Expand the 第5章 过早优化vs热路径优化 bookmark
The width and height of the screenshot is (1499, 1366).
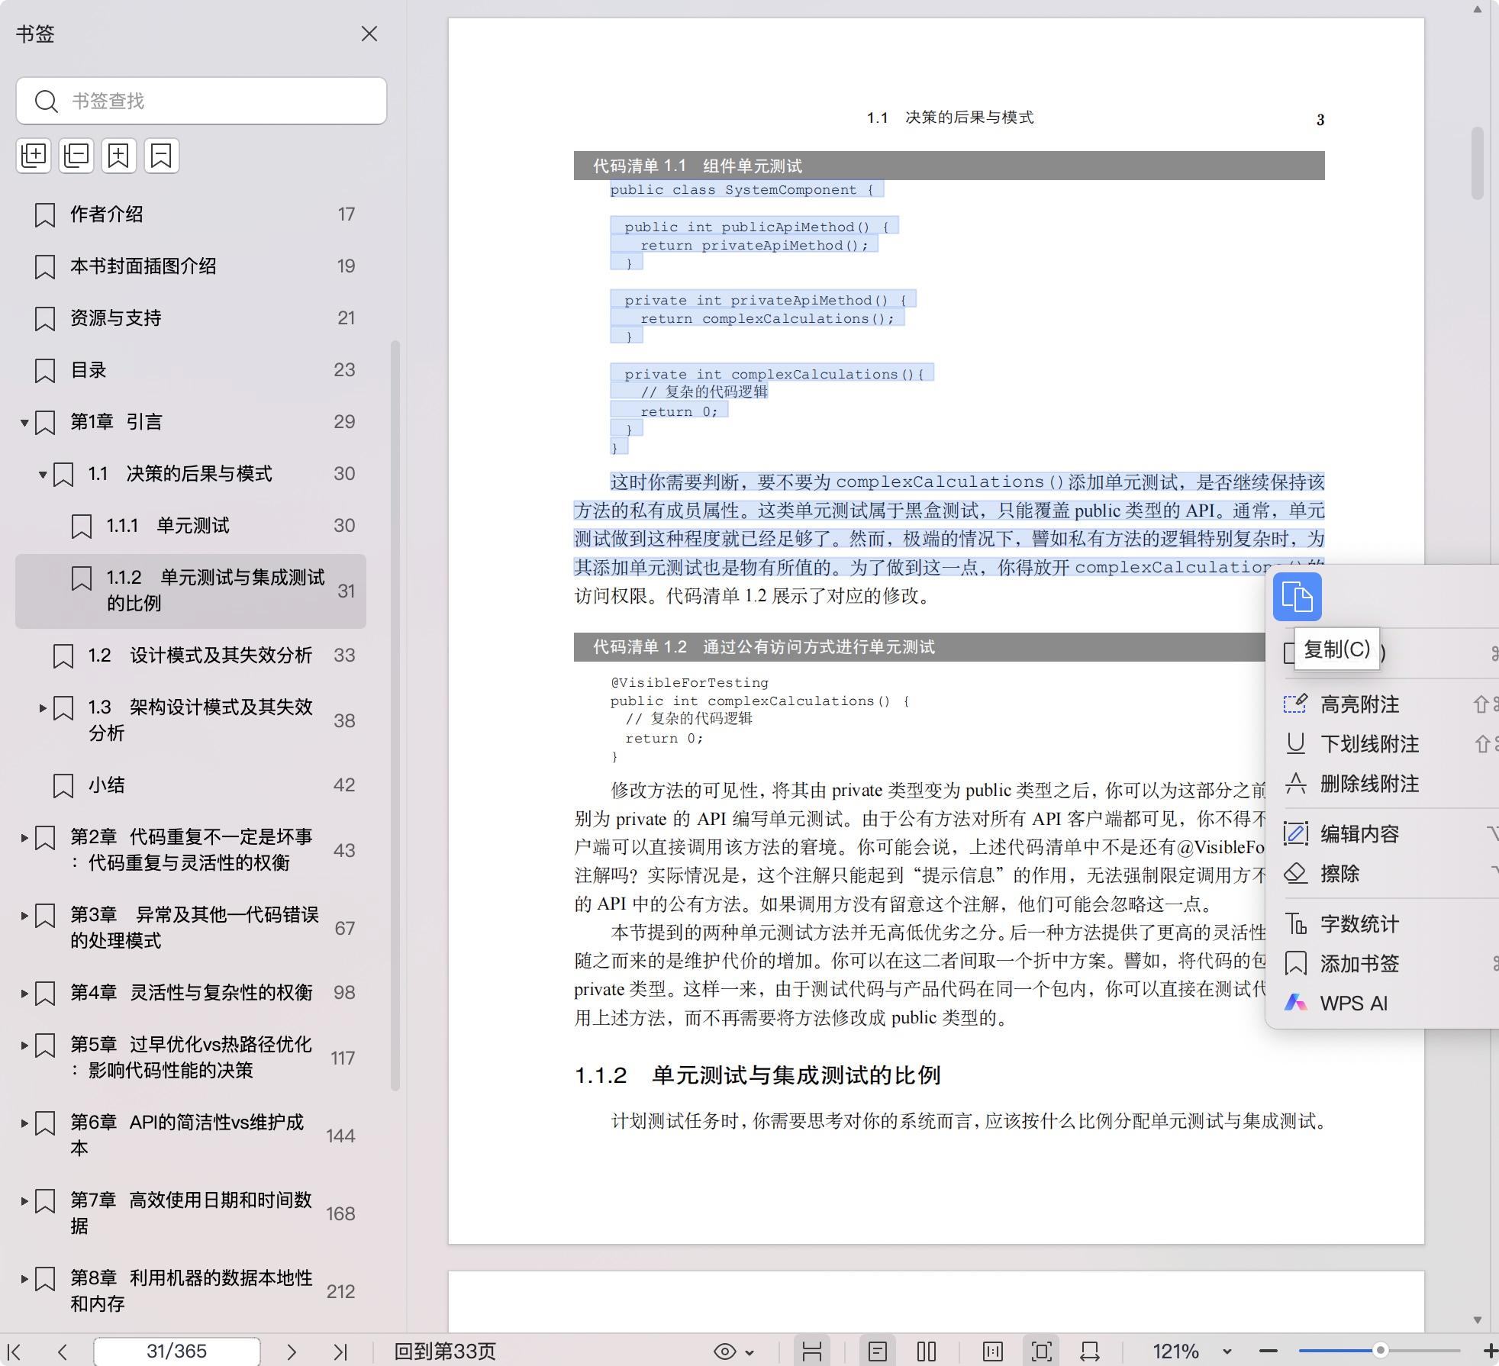point(24,1045)
